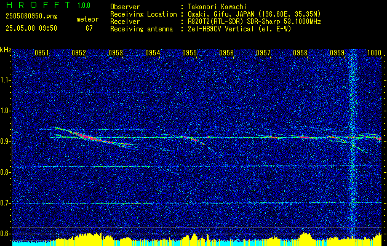Viewport: 387px width, 246px height.
Task: Click the date stamp 25.05.08 09:50
Action: 31,28
